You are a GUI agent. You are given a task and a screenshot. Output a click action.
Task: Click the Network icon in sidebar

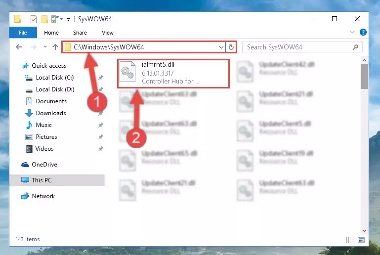(x=25, y=196)
